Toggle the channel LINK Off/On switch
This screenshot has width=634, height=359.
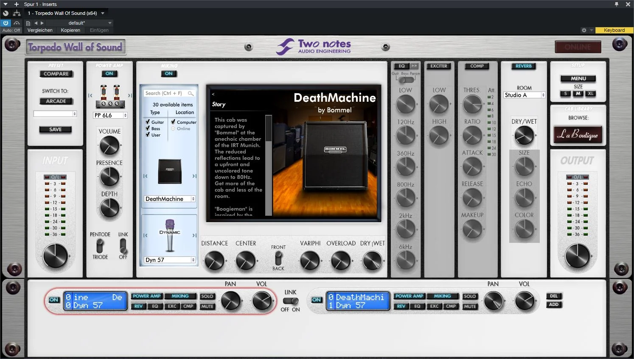[x=291, y=301]
